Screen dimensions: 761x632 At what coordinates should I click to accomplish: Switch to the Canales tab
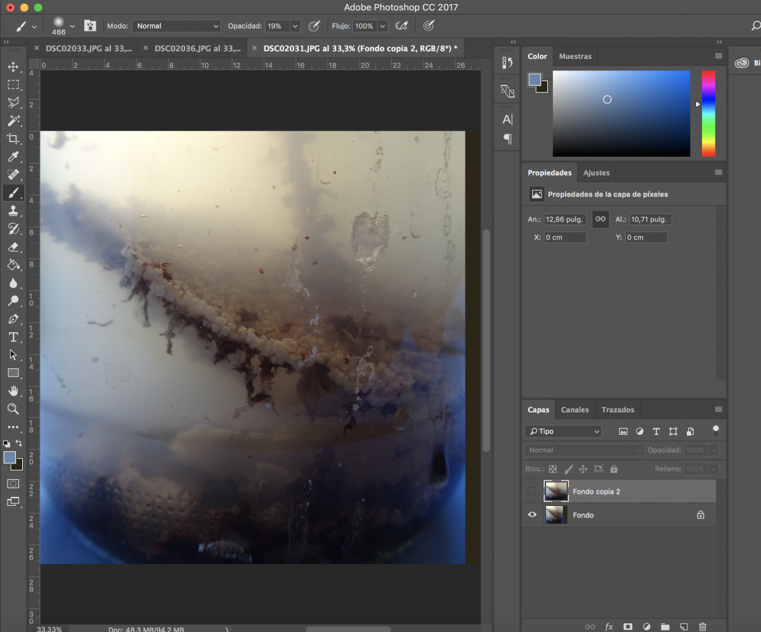coord(575,410)
